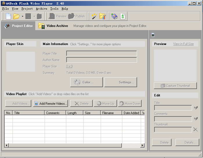Click into the Player Title field
This screenshot has width=203, height=158.
(x=101, y=54)
